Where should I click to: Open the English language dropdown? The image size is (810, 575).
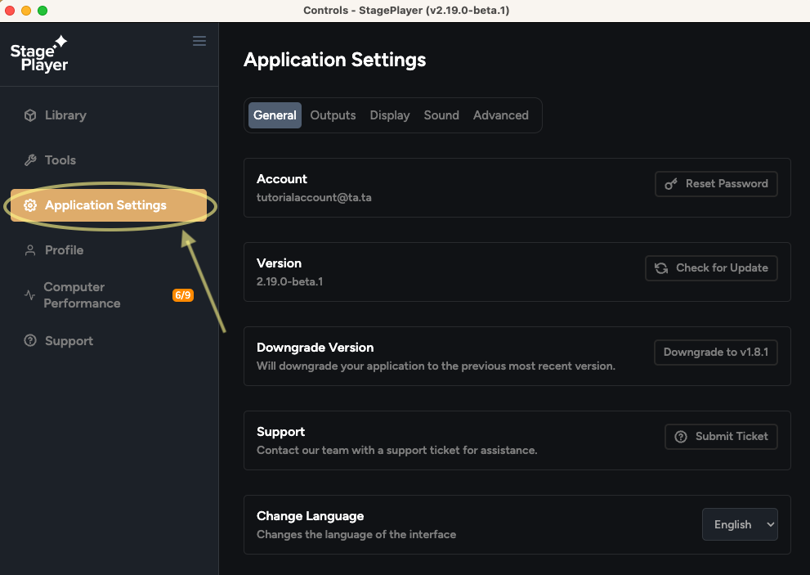(740, 524)
